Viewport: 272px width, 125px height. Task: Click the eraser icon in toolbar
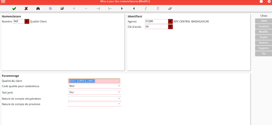click(170, 8)
